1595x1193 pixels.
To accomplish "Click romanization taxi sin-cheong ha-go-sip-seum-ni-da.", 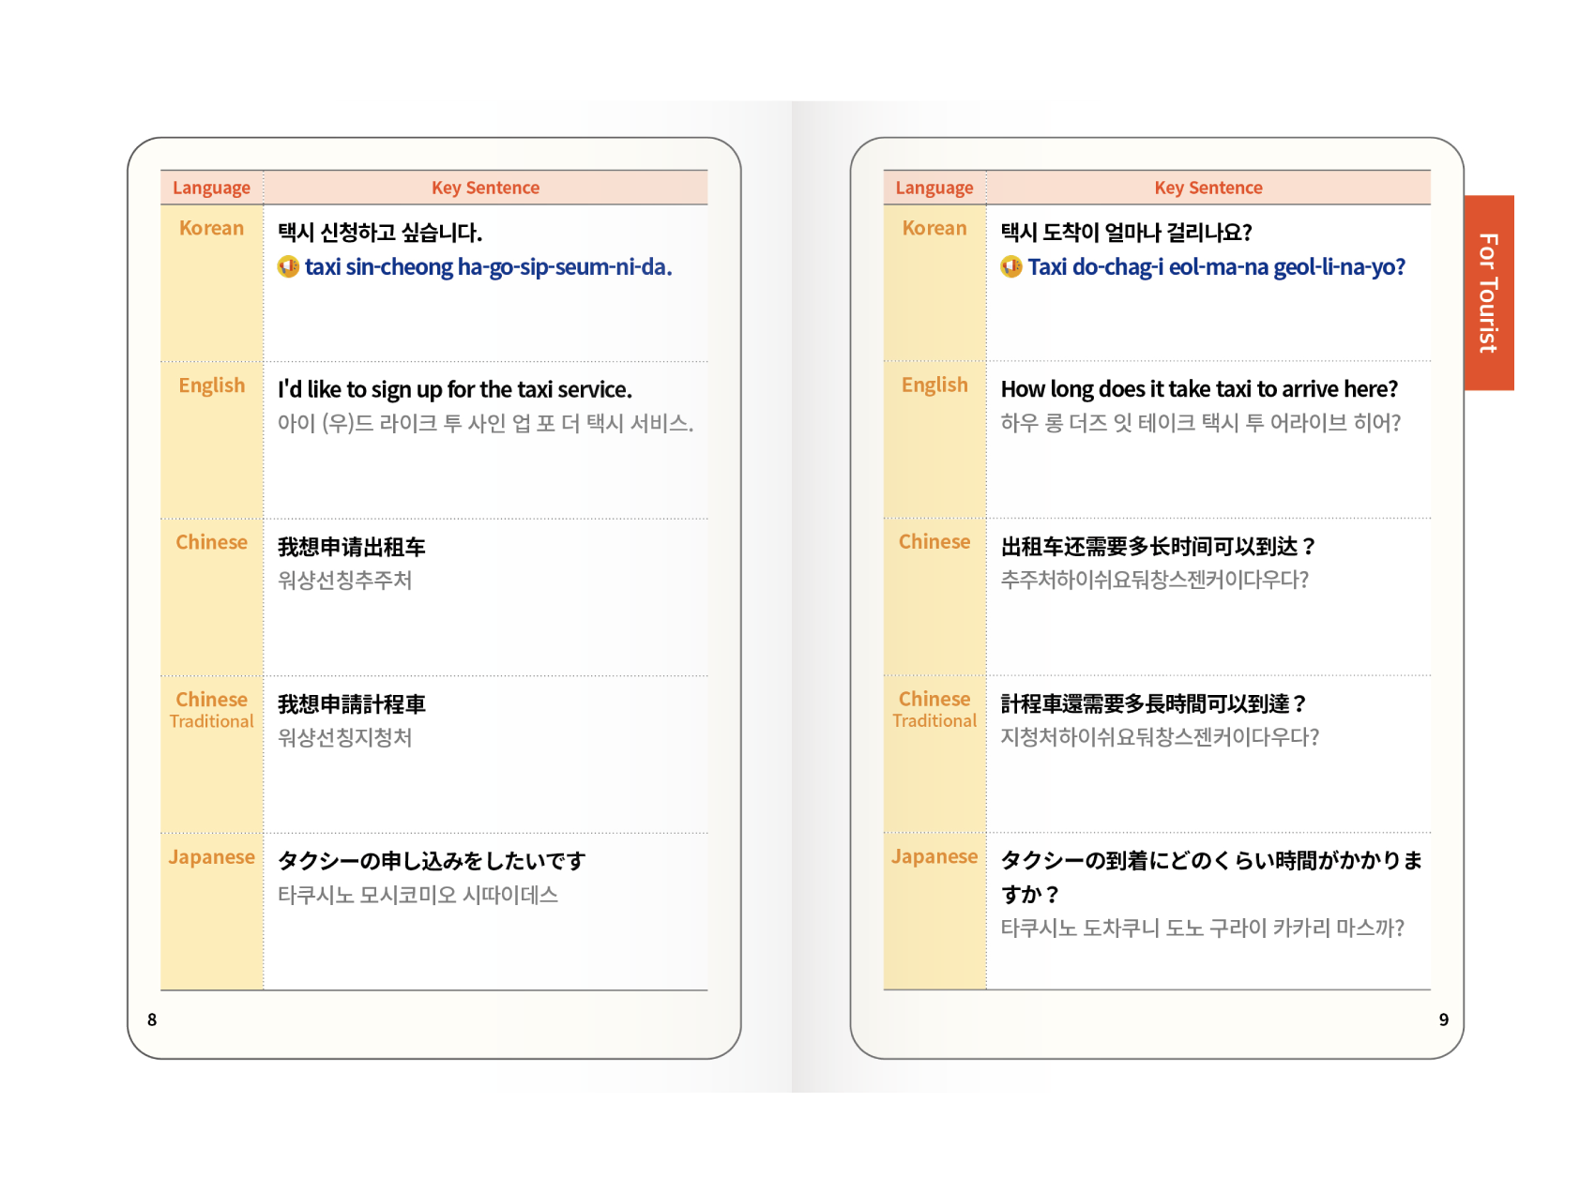I will point(488,267).
